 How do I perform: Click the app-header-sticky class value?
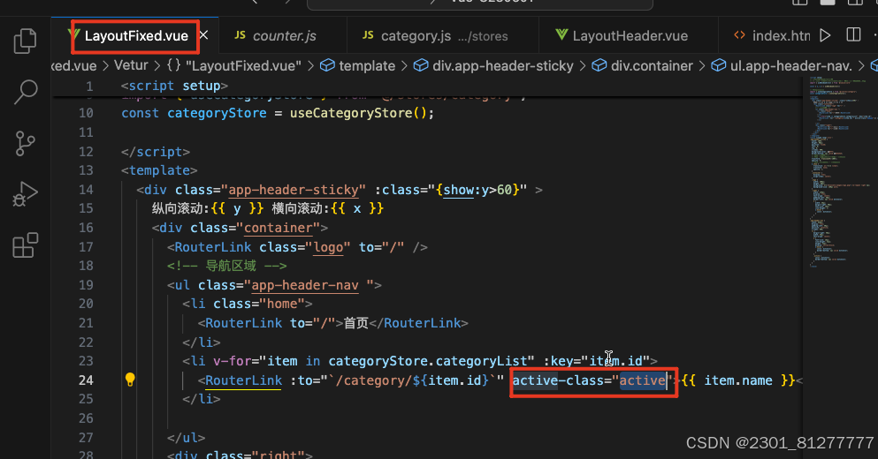pos(294,190)
